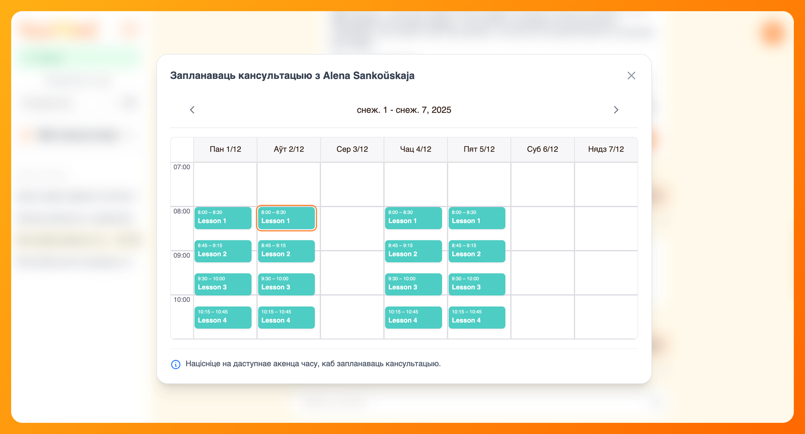Click the blue info icon by hint text
Viewport: 805px width, 434px height.
(176, 364)
